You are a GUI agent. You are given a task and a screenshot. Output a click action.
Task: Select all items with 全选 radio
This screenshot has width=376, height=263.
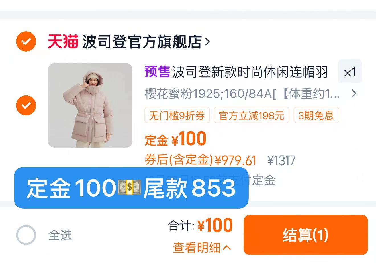click(26, 235)
